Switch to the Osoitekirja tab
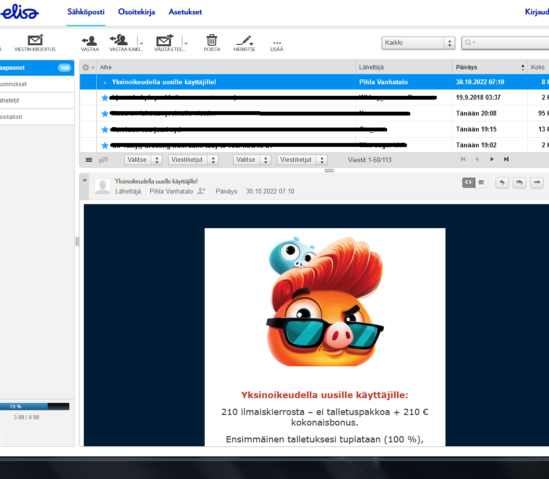Viewport: 549px width, 479px height. pos(136,12)
